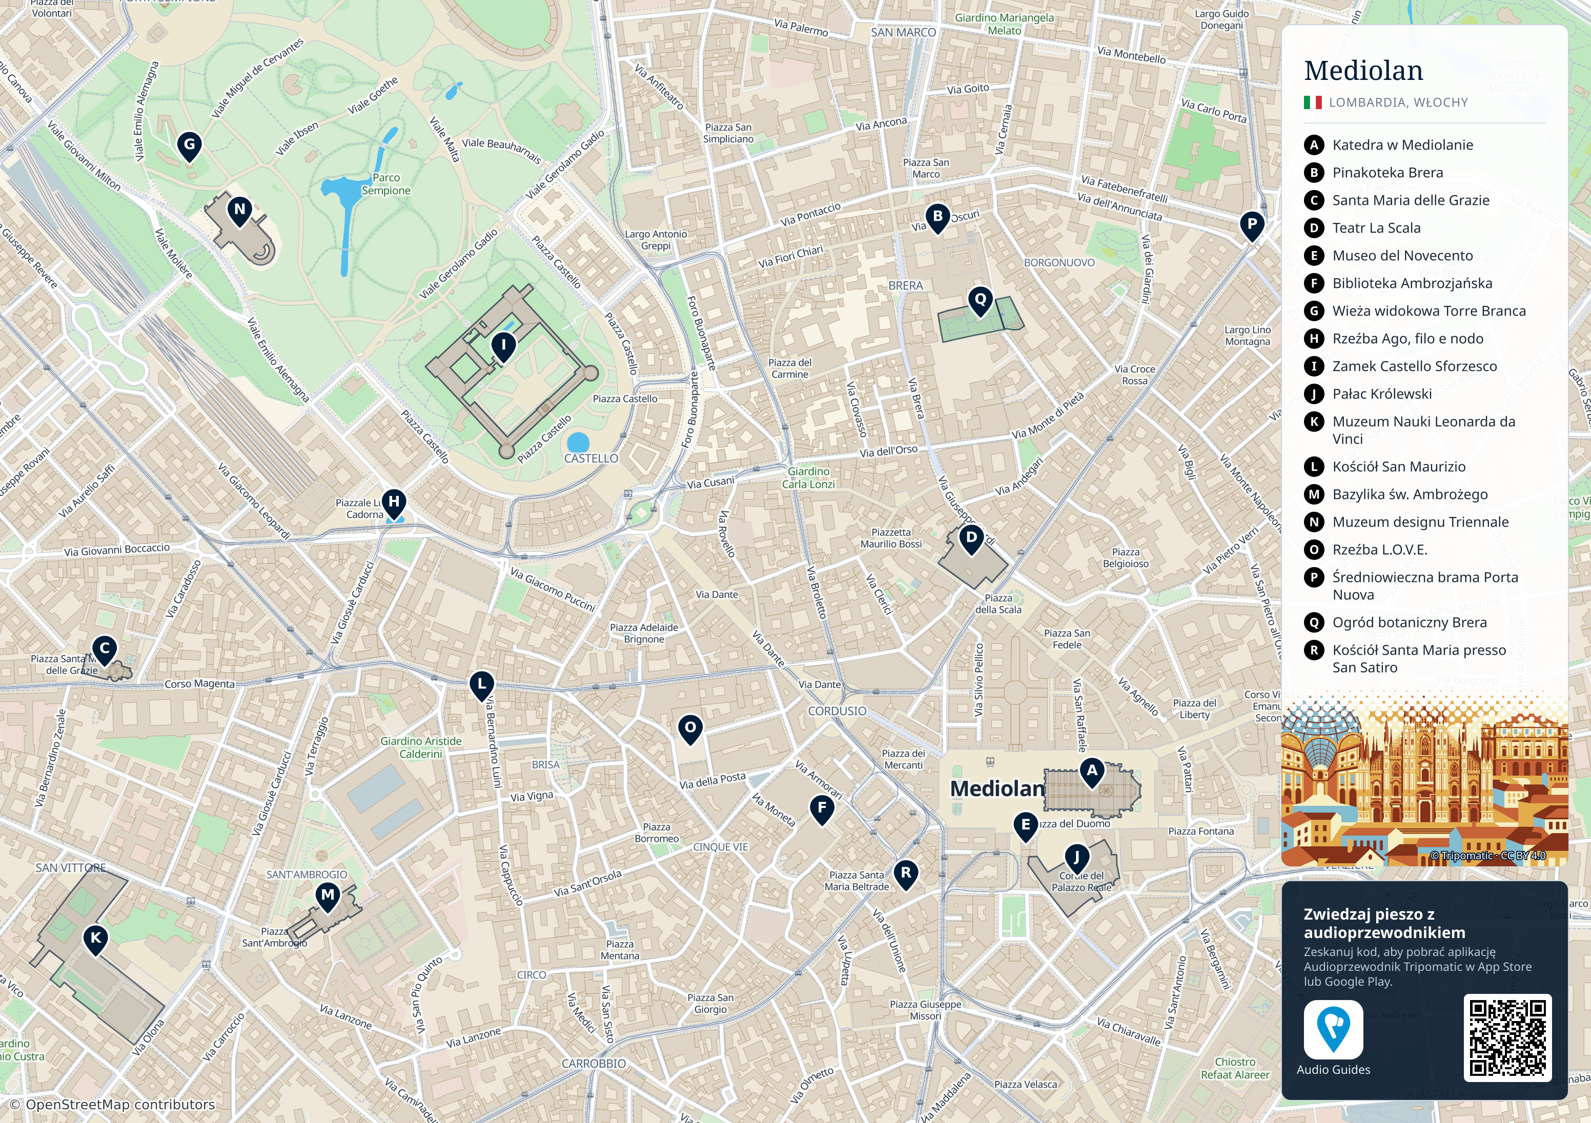This screenshot has width=1591, height=1123.
Task: Click map pin G in Parco Sempione
Action: [189, 147]
